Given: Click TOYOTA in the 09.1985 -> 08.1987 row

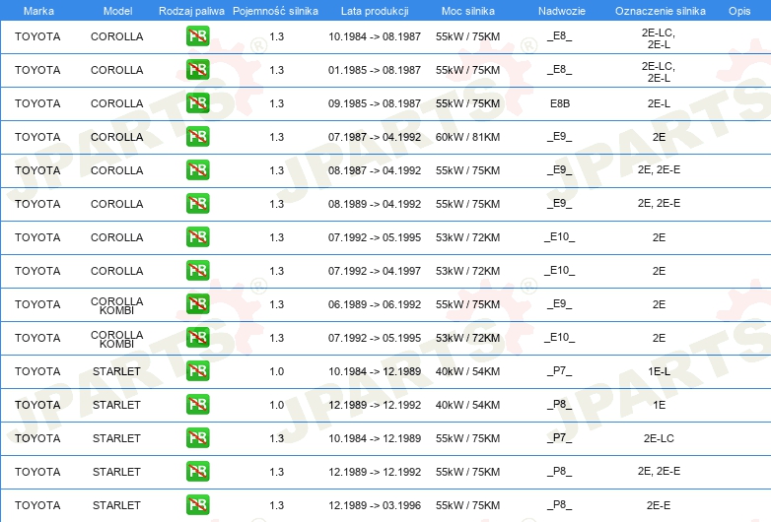Looking at the screenshot, I should click(37, 103).
